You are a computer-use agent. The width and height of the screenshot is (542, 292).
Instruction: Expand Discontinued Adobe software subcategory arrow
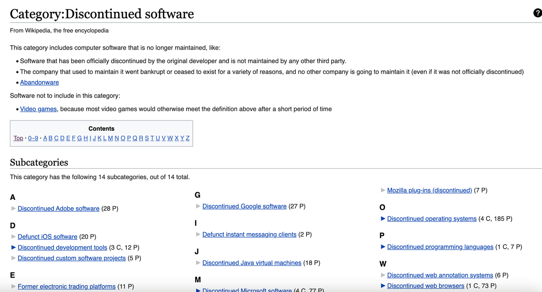point(13,209)
